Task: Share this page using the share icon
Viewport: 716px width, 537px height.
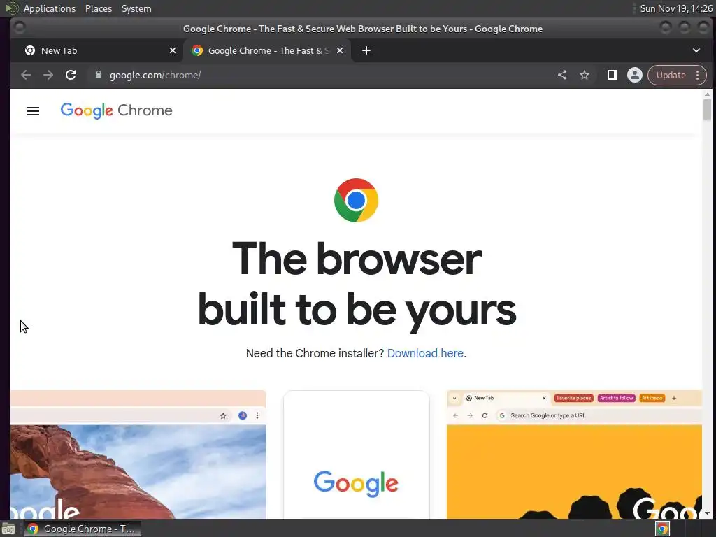Action: [x=562, y=75]
